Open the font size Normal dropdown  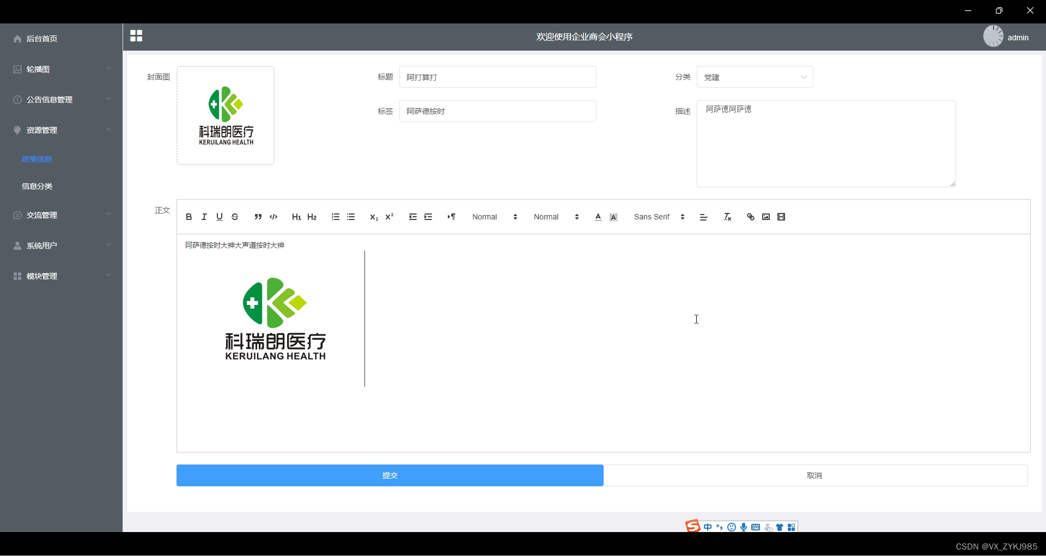pos(495,217)
